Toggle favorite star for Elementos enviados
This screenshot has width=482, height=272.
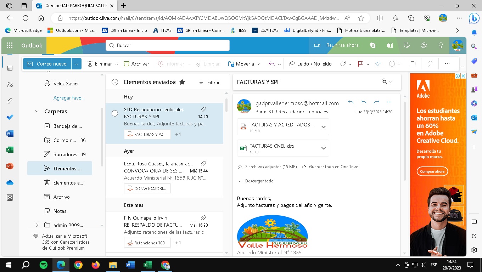(x=182, y=82)
